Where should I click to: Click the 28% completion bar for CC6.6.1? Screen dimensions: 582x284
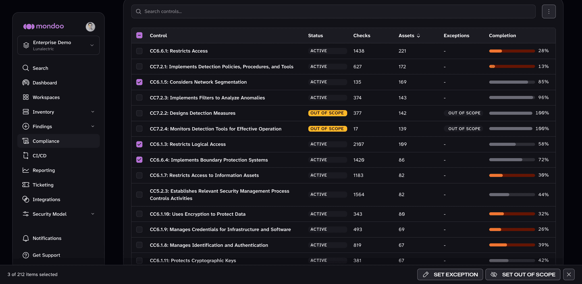point(512,51)
